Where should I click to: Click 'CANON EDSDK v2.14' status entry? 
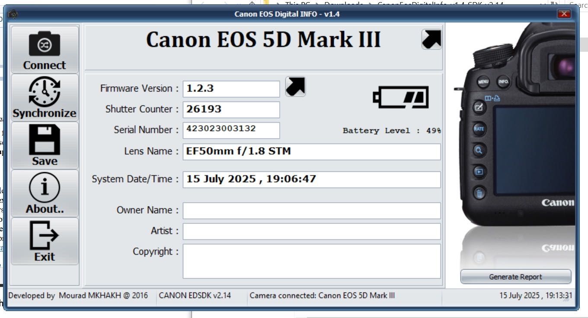pyautogui.click(x=195, y=296)
